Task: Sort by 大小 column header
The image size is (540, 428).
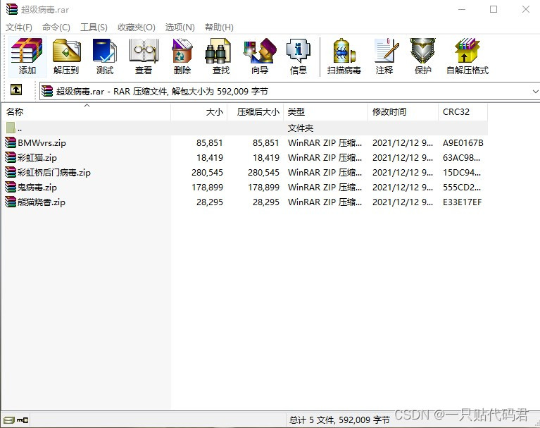Action: 199,111
